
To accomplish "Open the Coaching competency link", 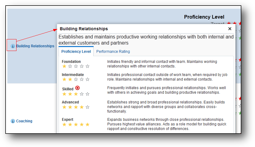I will click(24, 121).
